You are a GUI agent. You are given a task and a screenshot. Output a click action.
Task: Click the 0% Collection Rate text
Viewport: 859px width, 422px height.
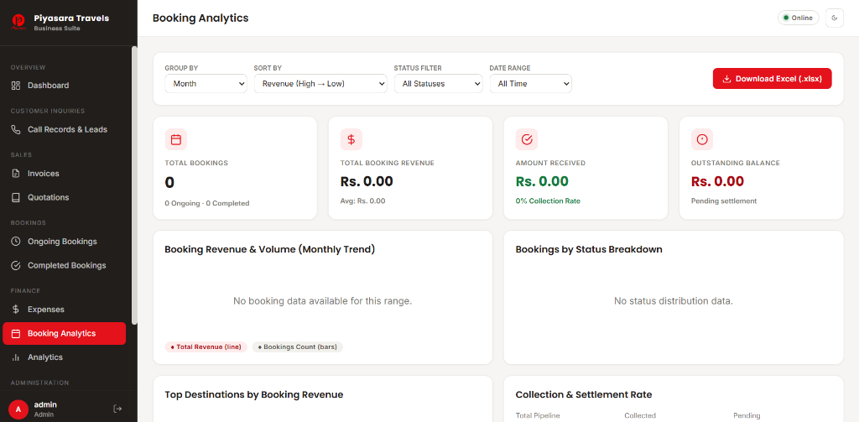548,201
